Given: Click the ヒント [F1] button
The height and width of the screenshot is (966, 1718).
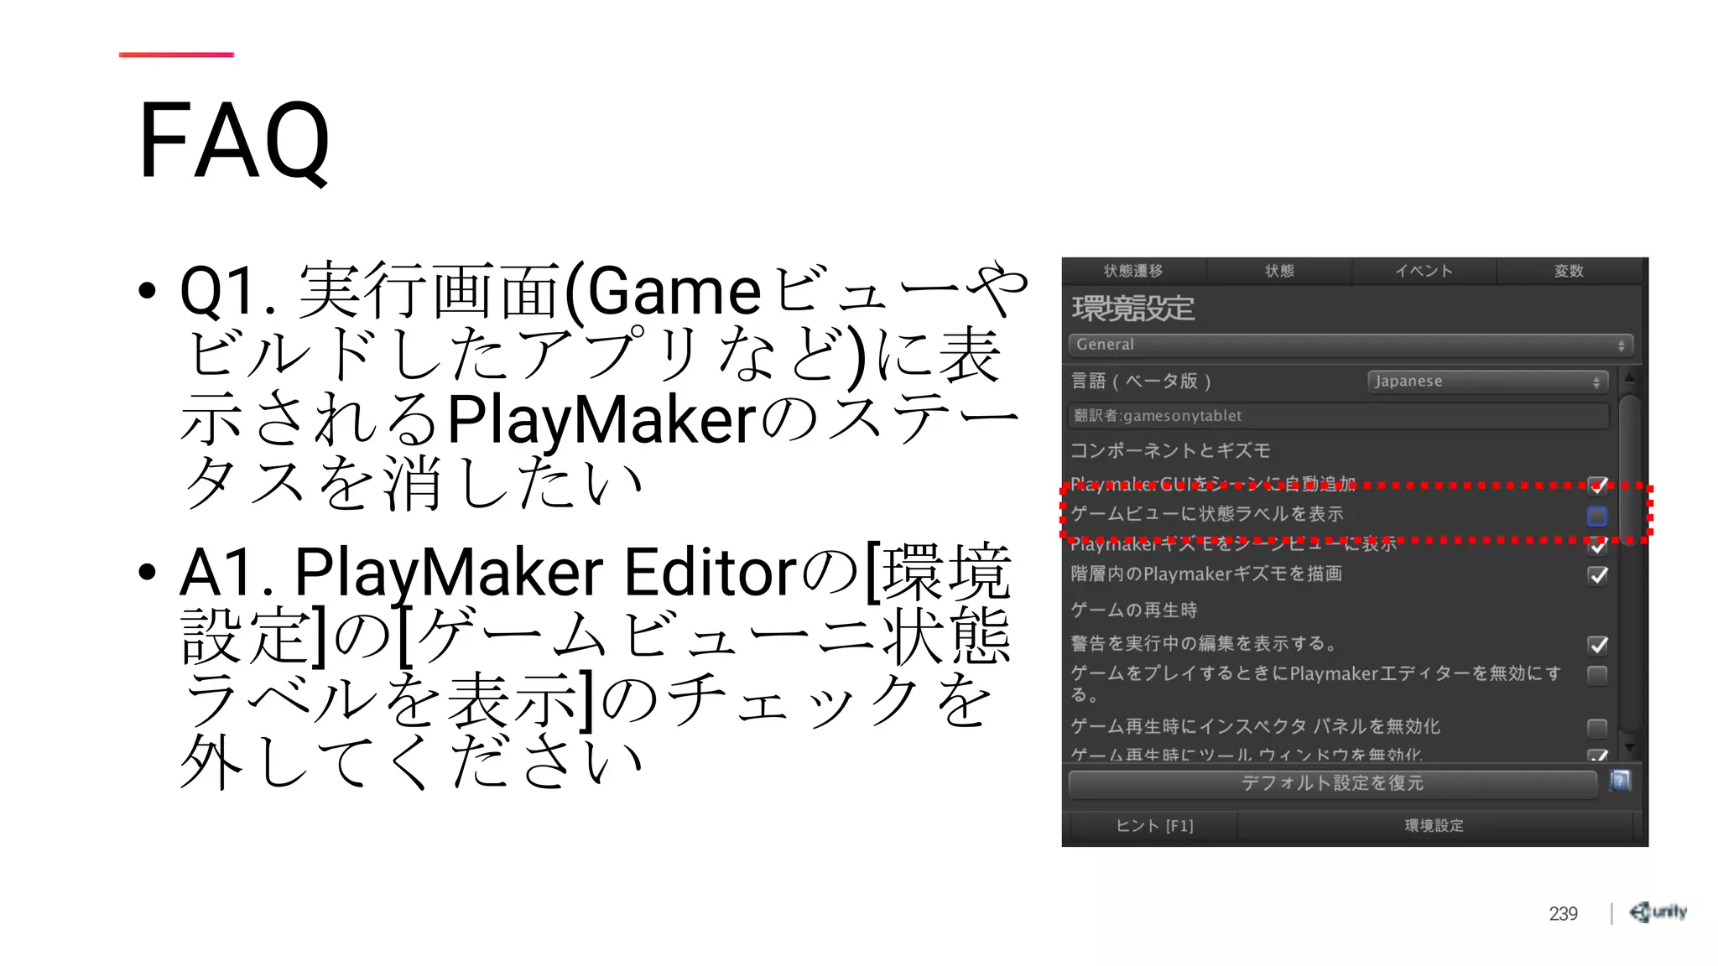Looking at the screenshot, I should [1153, 826].
